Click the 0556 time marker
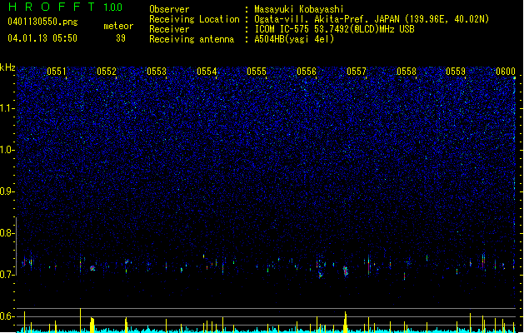The height and width of the screenshot is (333, 524). 307,72
